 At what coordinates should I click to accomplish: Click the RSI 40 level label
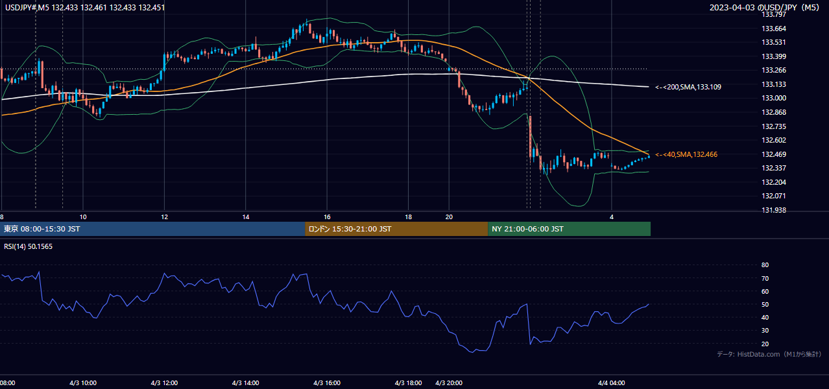click(x=765, y=317)
